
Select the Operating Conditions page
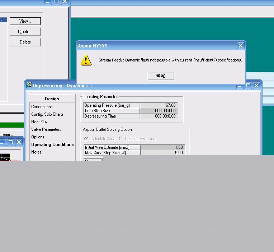point(52,144)
